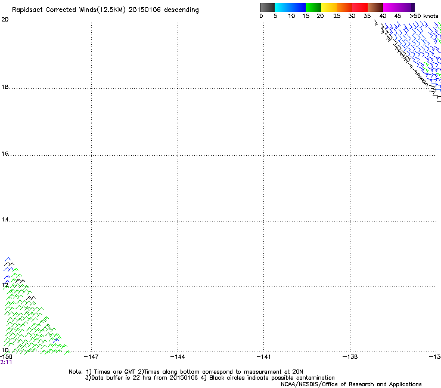
Task: Click the NOAA/NESDIS credit text
Action: pos(351,384)
